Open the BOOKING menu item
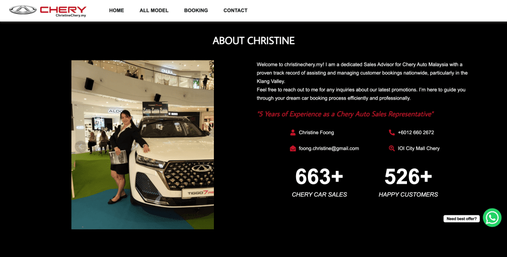Image resolution: width=507 pixels, height=257 pixels. pos(196,10)
